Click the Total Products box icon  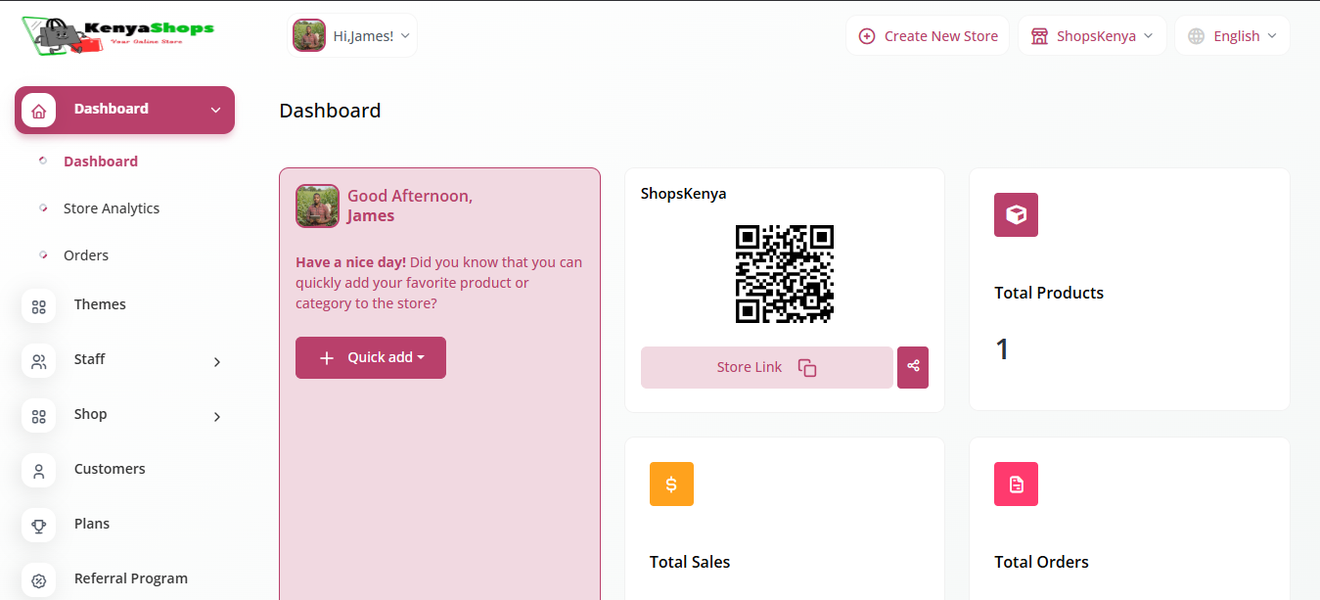coord(1016,214)
